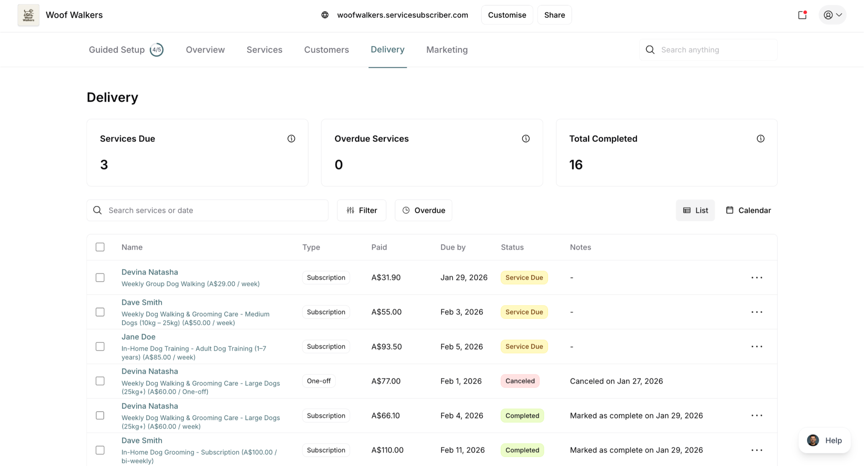This screenshot has height=466, width=864.
Task: Click the Guided Setup 4/5 progress ring
Action: pos(157,50)
